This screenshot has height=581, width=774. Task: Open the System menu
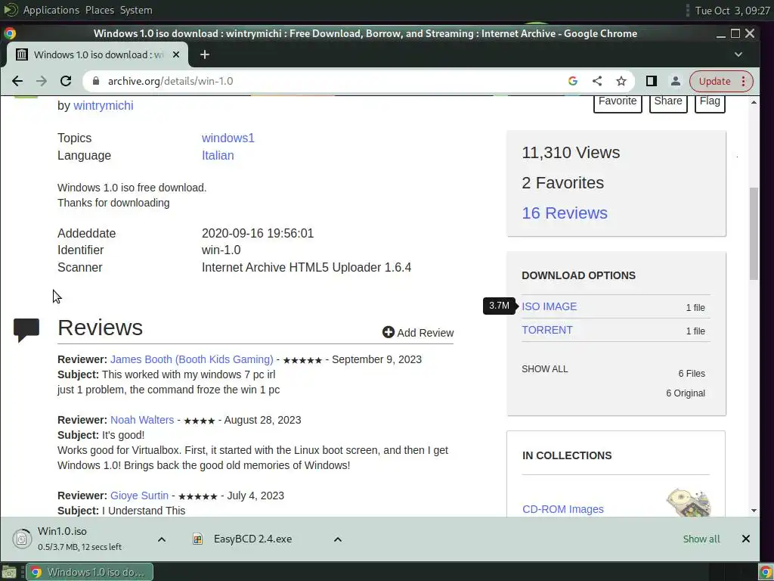[136, 10]
